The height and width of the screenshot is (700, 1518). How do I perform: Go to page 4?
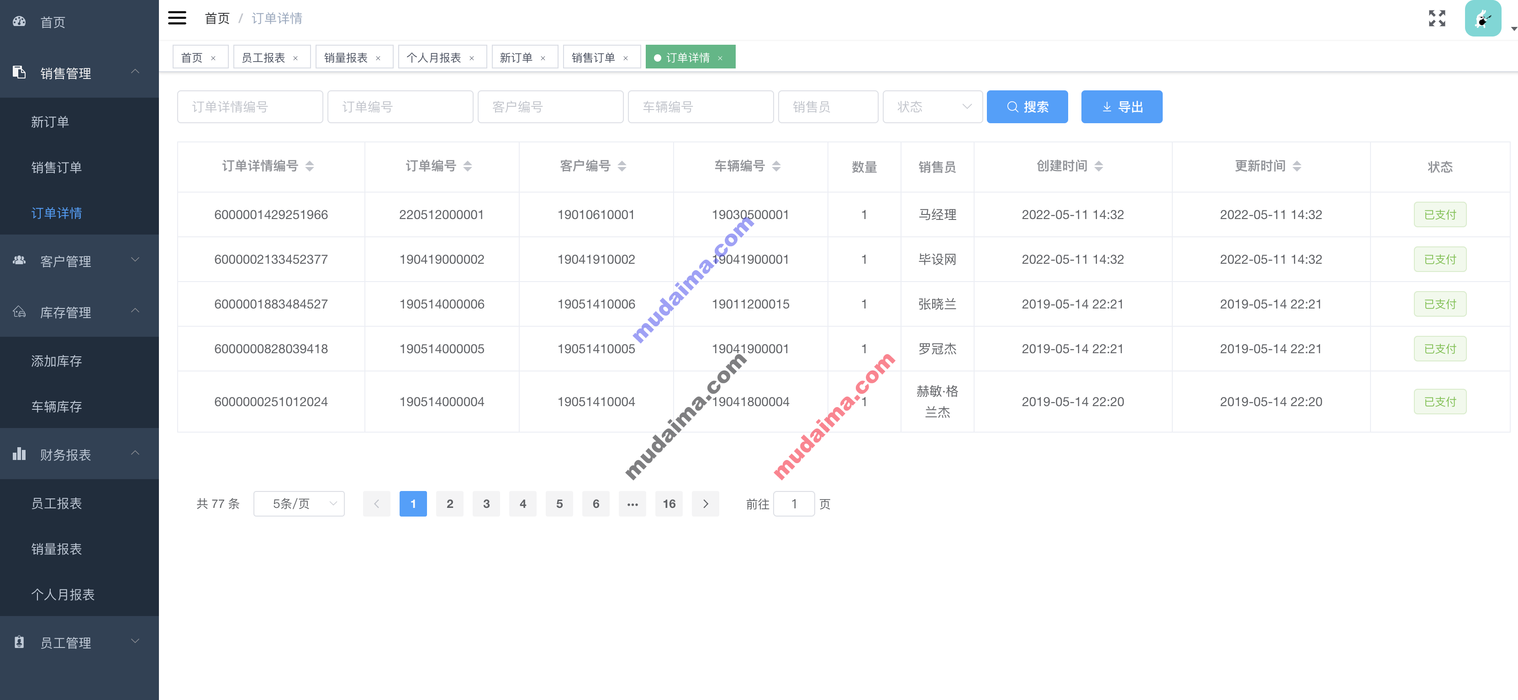[523, 503]
